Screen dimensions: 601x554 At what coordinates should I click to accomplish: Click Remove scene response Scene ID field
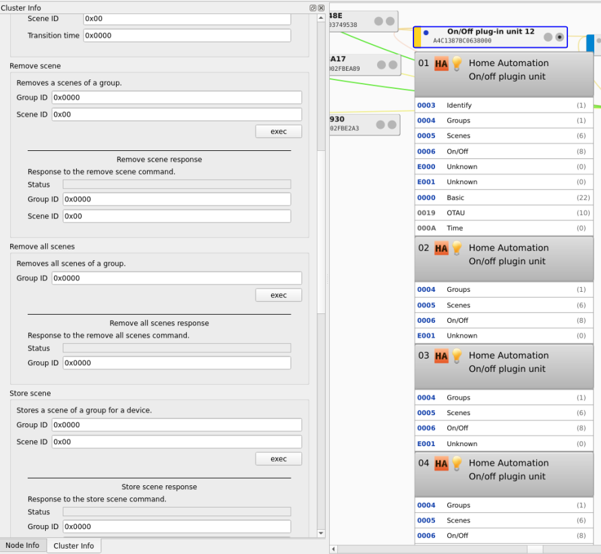(177, 216)
